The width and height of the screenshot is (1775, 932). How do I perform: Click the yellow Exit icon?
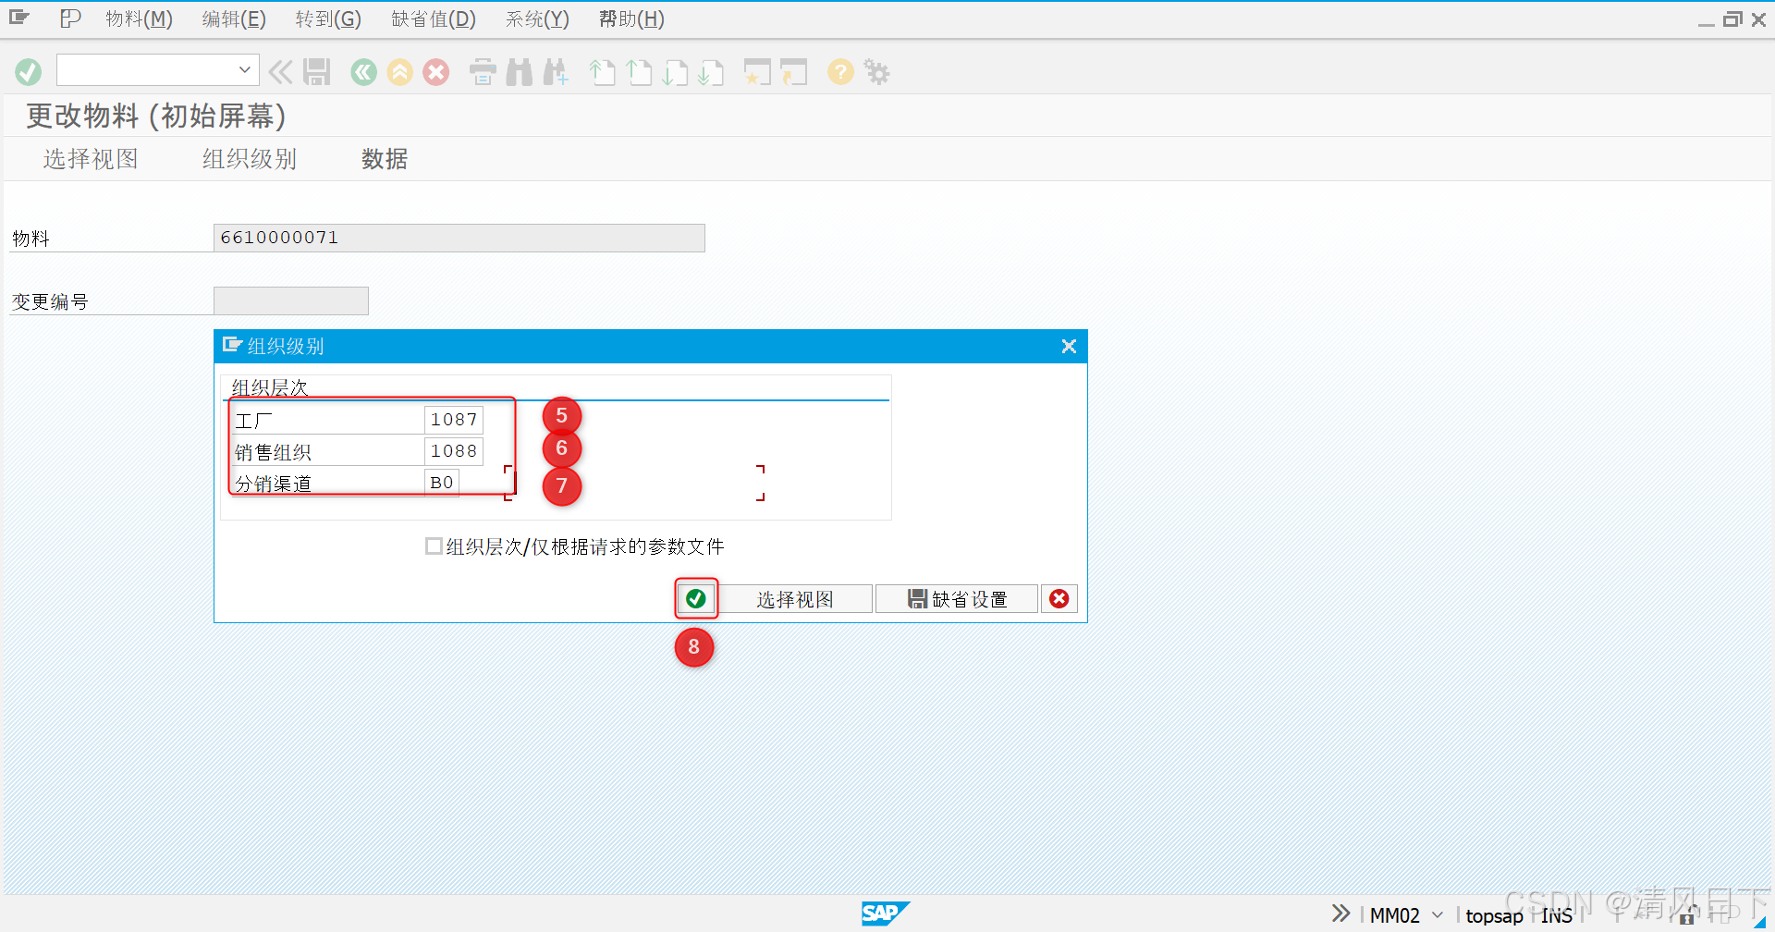point(400,72)
